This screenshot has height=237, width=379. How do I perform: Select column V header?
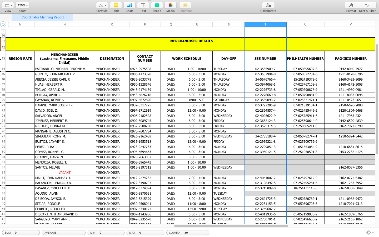pyautogui.click(x=351, y=24)
